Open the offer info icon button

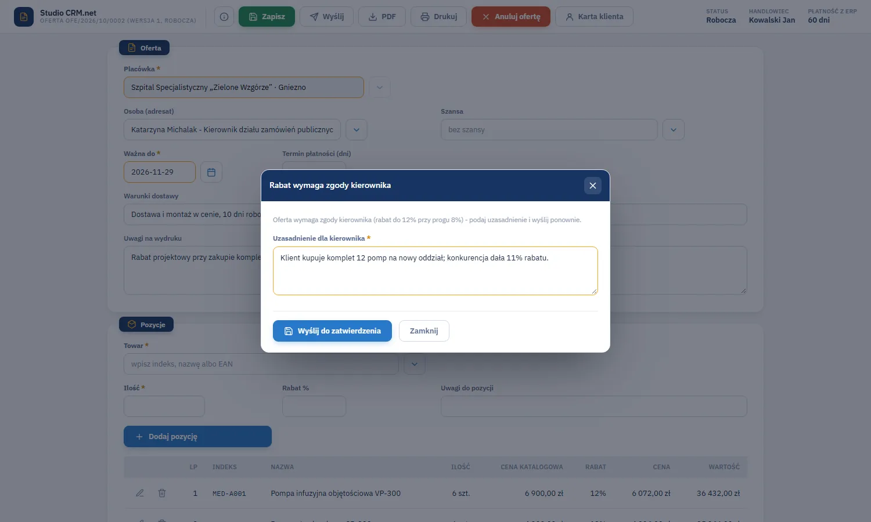(x=224, y=17)
